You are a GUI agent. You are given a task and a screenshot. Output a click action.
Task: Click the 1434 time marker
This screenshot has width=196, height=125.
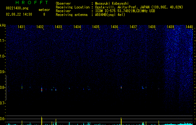[77, 27]
